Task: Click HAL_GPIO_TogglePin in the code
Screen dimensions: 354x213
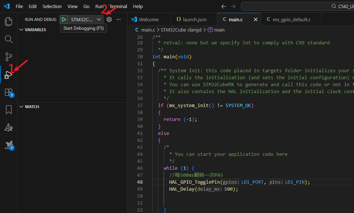Action: 194,182
